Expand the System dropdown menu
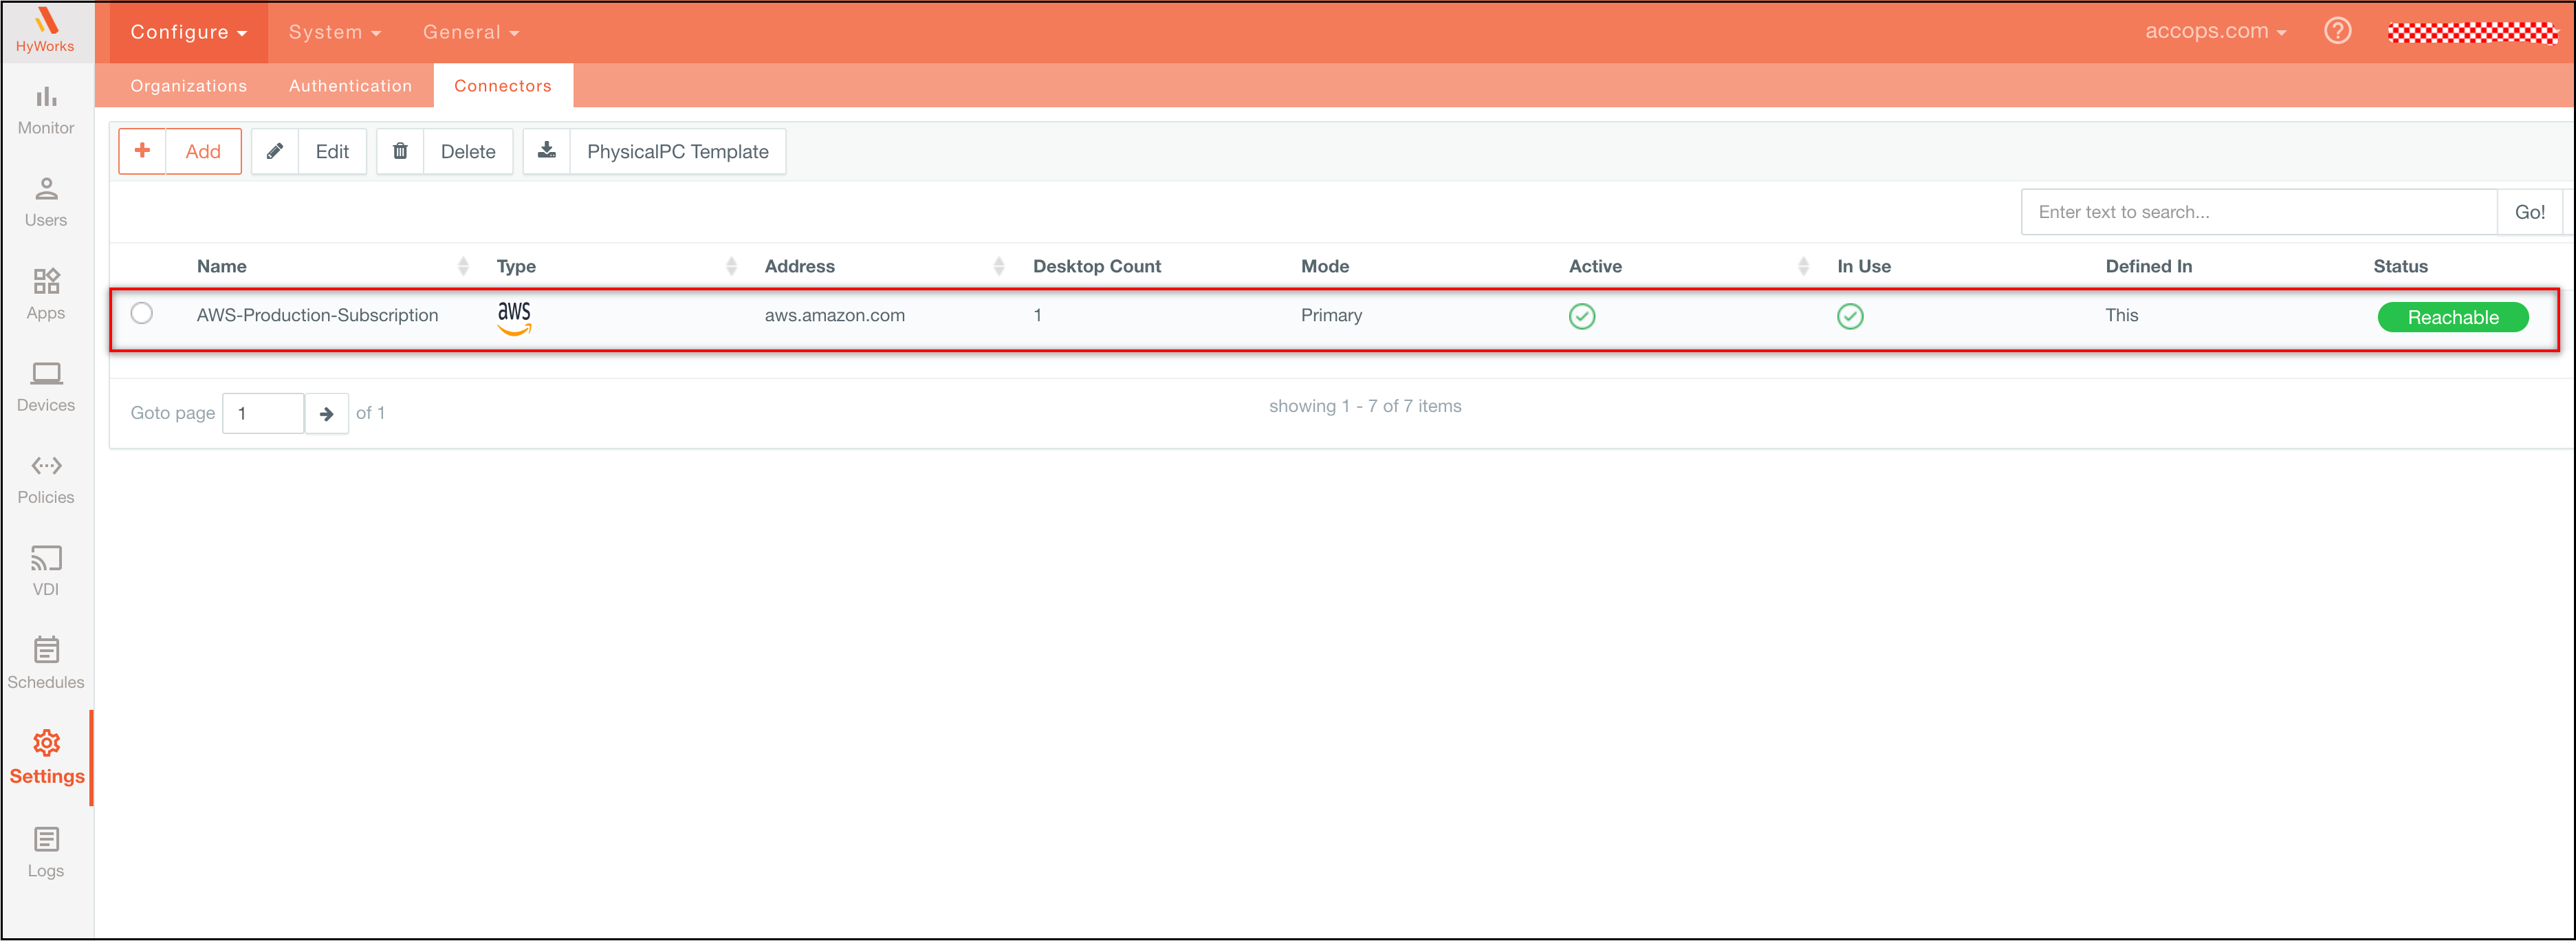The image size is (2576, 941). click(335, 32)
